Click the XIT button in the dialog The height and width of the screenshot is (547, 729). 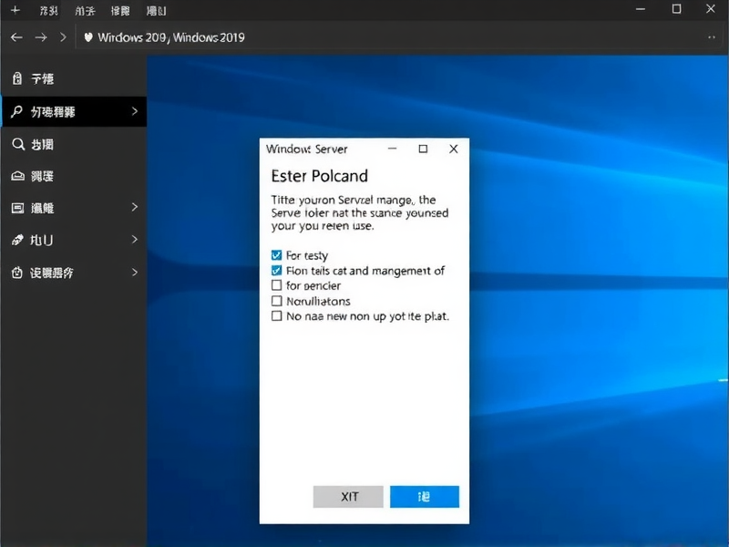pos(347,496)
